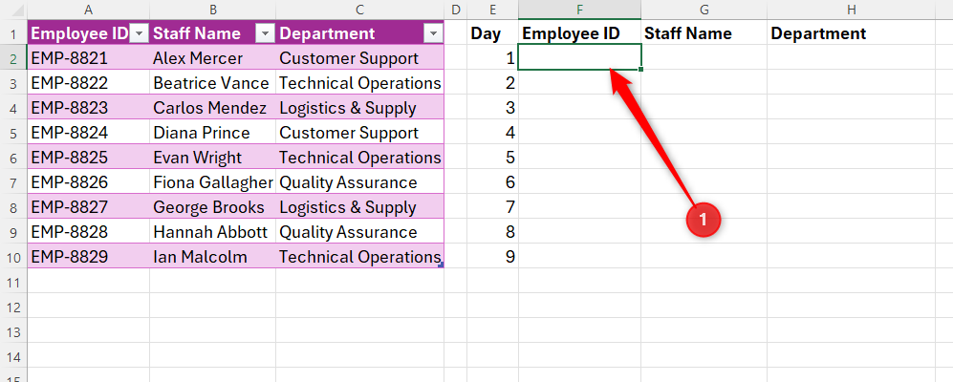This screenshot has height=382, width=953.
Task: Click Quality Assurance in Fiona Gallagher's row
Action: coord(359,182)
